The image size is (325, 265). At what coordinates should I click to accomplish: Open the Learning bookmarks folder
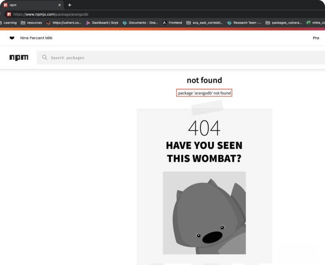pyautogui.click(x=8, y=23)
